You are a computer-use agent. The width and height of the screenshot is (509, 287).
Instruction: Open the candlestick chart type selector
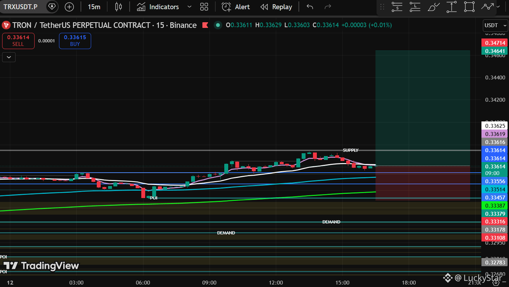118,7
